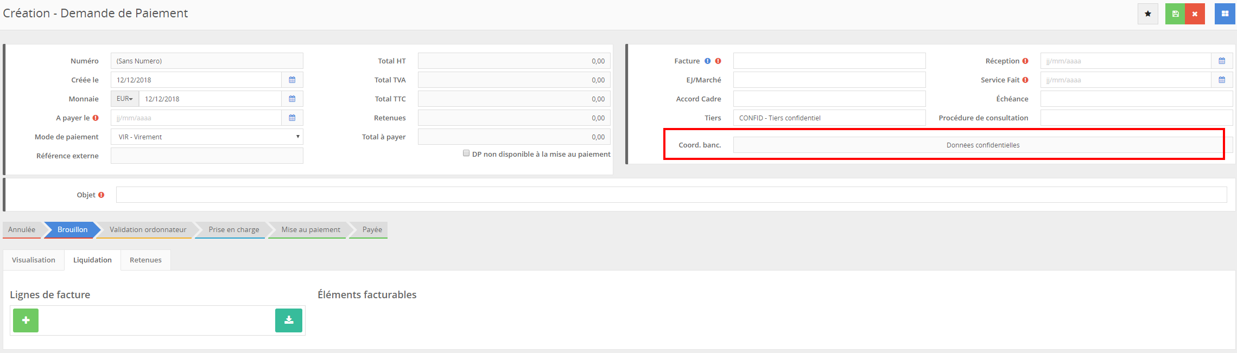Switch to the Retenues tab
This screenshot has height=353, width=1237.
click(x=145, y=260)
